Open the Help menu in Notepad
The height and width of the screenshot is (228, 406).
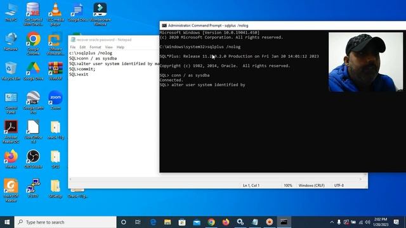[x=121, y=47]
